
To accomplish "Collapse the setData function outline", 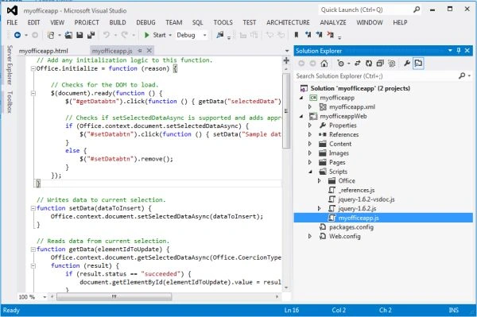I will pos(33,208).
